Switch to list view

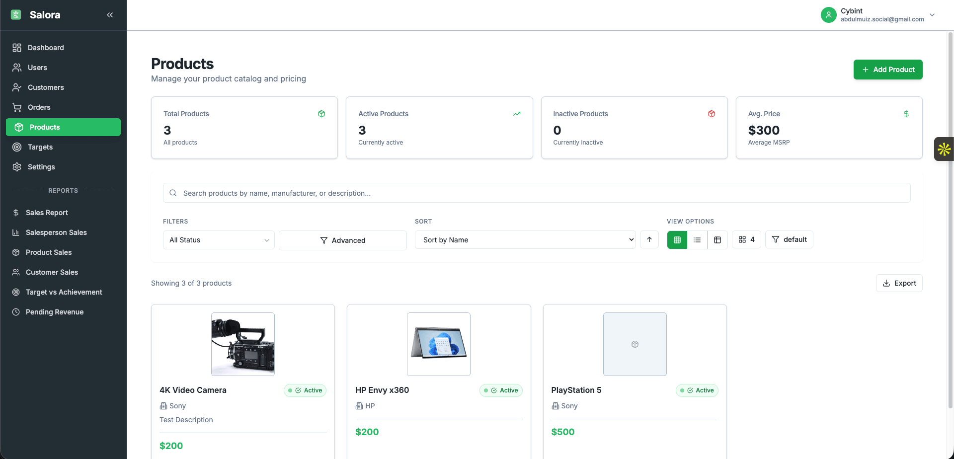[697, 239]
